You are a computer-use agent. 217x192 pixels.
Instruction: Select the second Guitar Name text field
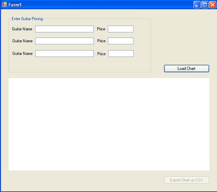64,41
